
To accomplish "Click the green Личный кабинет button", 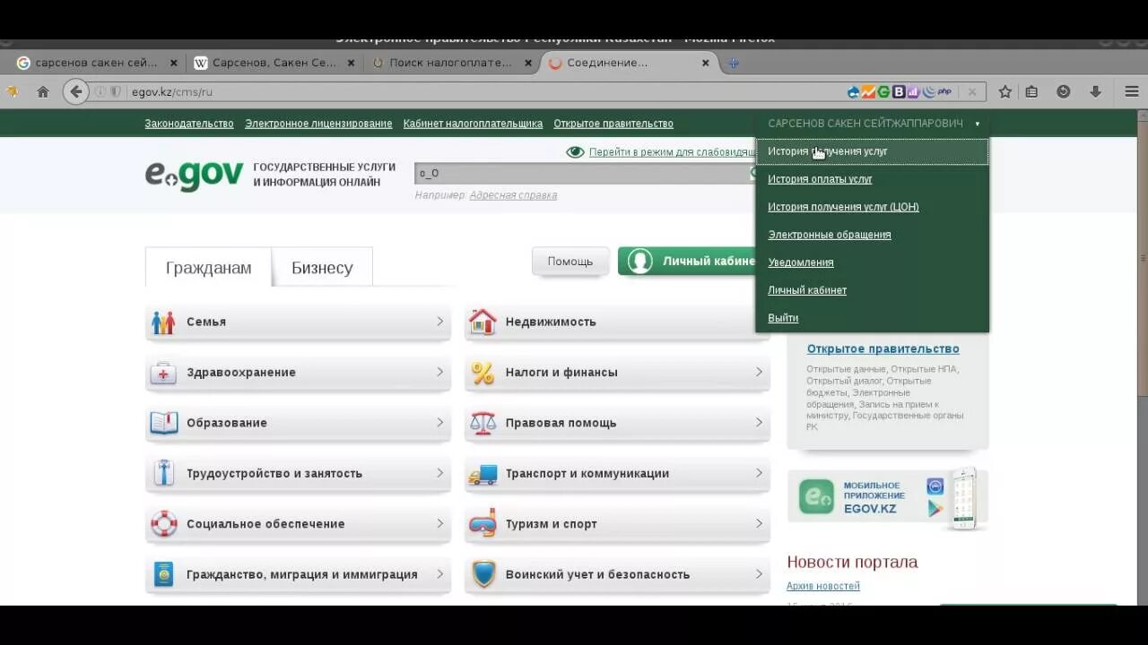I will [x=688, y=262].
